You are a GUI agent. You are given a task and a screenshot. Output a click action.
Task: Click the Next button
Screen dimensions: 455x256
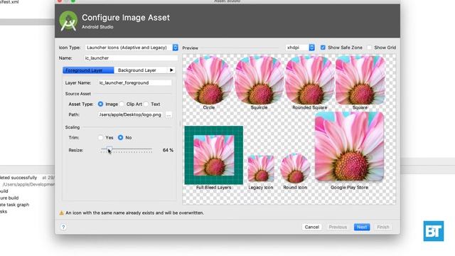(362, 227)
